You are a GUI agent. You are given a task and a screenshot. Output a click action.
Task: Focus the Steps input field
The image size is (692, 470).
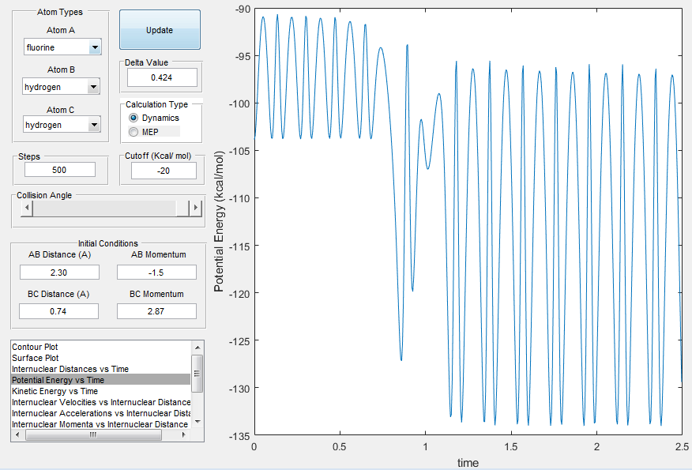click(59, 170)
